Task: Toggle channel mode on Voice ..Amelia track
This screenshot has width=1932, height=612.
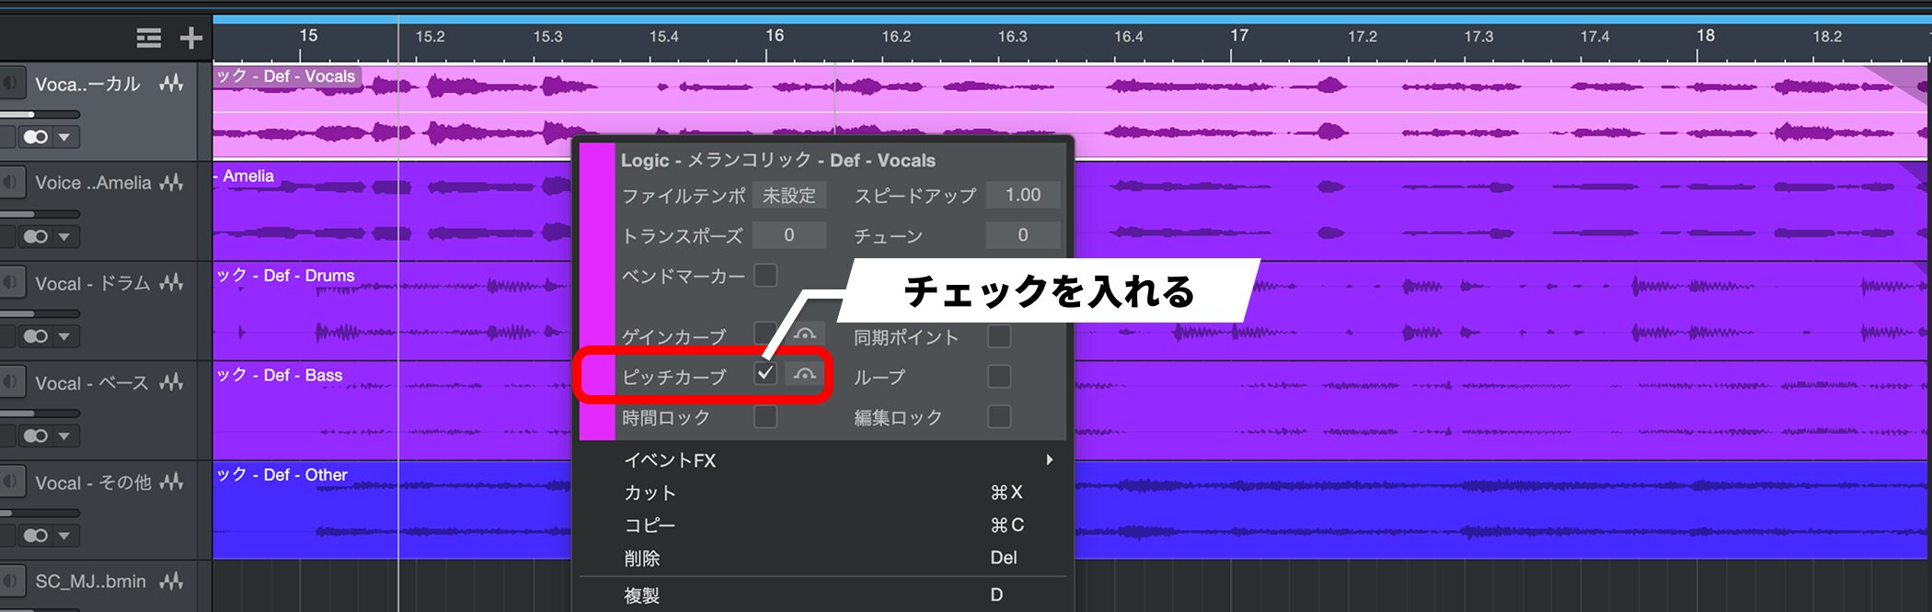Action: pyautogui.click(x=36, y=236)
